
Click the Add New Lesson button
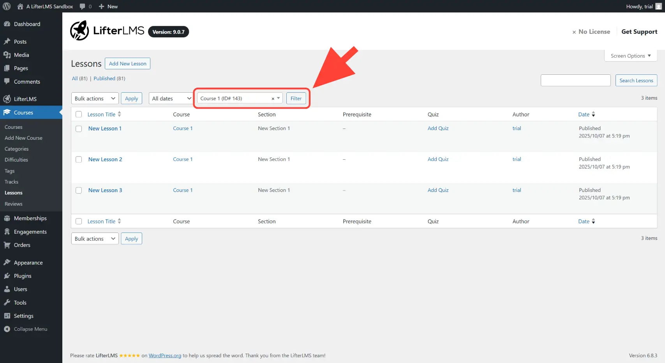tap(127, 63)
